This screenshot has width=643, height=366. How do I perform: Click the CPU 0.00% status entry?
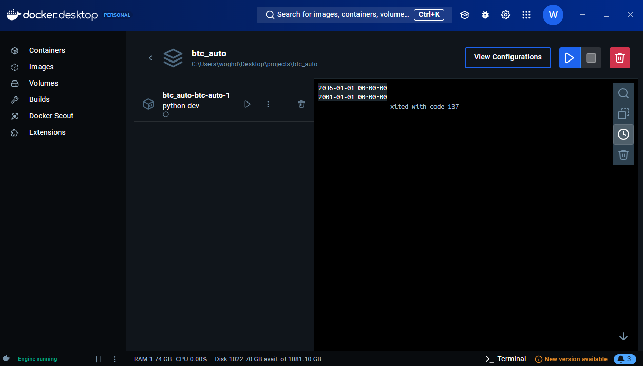coord(191,359)
